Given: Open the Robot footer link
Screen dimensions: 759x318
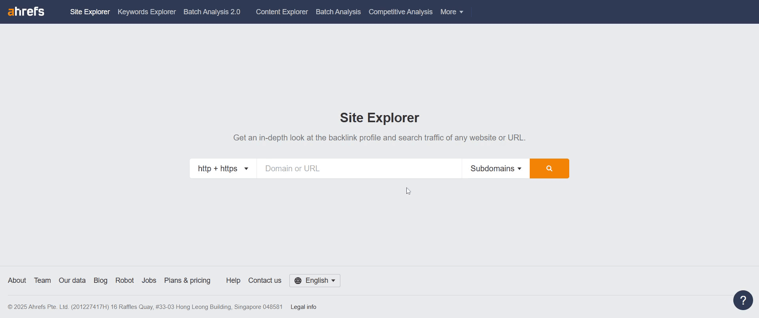Looking at the screenshot, I should (125, 280).
